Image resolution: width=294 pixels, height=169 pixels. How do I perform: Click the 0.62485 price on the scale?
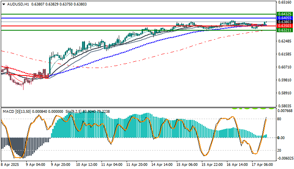[285, 41]
